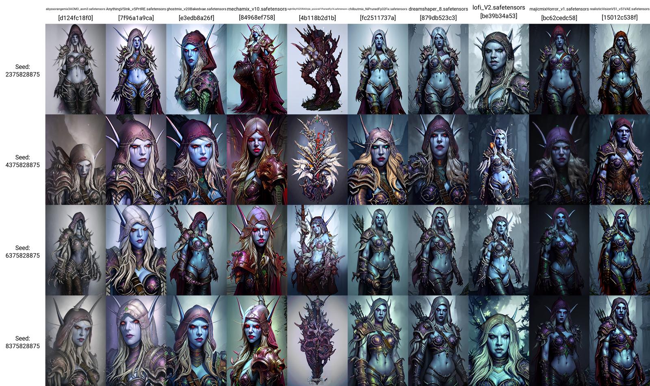Click the lofi_V2.safetensors column label
Screen dimensions: 650x386
[498, 7]
